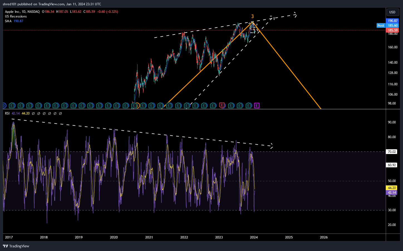Select the RSI indicator legend label
The image size is (403, 251).
7,113
